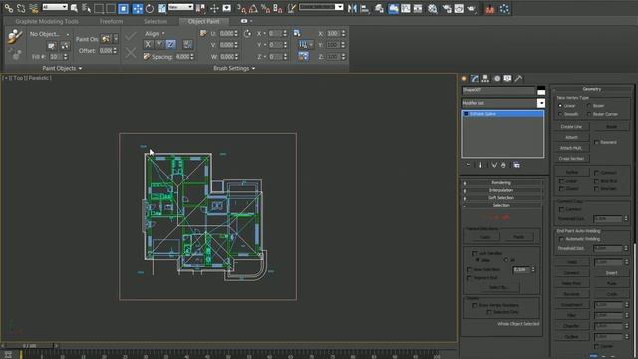Open the Material Editor icon
638x359 pixels.
point(433,8)
